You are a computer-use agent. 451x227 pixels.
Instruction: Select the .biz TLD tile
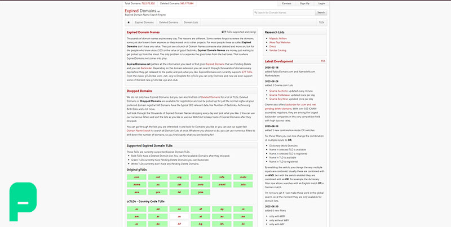pos(200,177)
